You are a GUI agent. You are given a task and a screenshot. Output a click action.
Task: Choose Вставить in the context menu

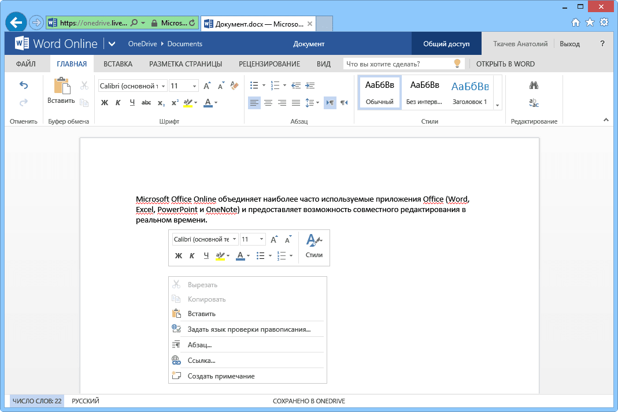pyautogui.click(x=247, y=314)
